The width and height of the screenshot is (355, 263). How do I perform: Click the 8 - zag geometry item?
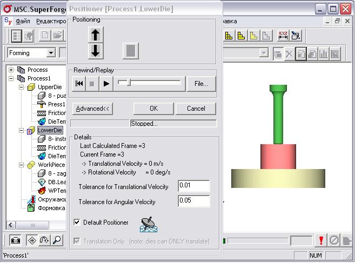click(57, 173)
